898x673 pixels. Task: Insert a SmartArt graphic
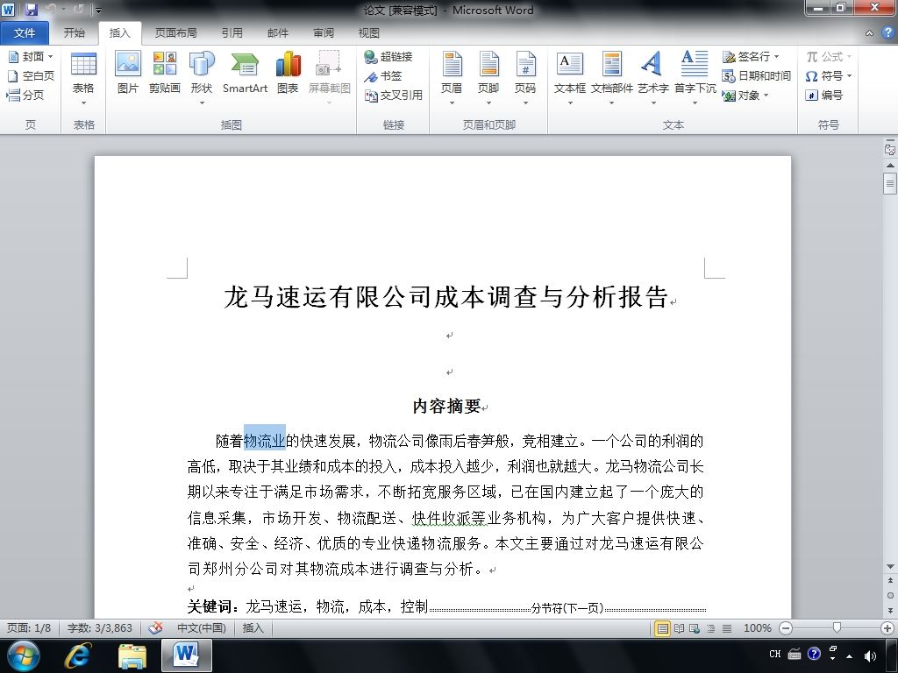(x=246, y=73)
